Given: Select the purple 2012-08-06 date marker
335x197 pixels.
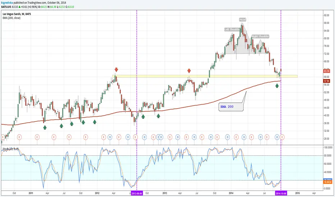Looking at the screenshot, I should coord(137,193).
